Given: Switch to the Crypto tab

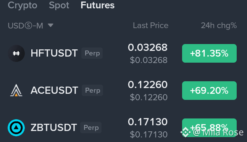Looking at the screenshot, I should click(x=23, y=5).
